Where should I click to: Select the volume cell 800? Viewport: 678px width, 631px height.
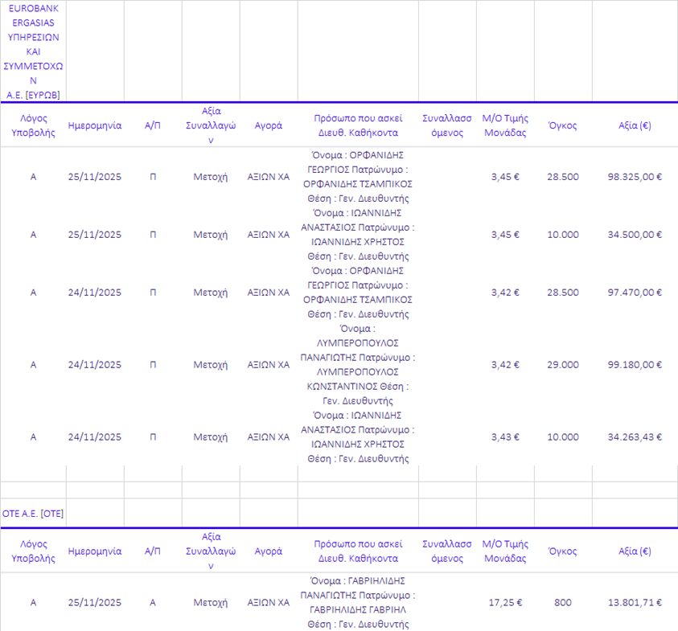(x=562, y=603)
